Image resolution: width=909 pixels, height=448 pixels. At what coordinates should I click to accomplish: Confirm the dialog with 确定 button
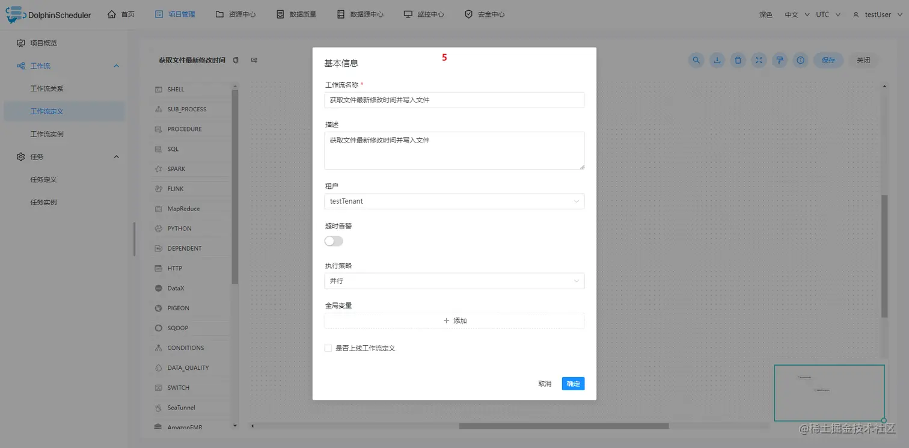pyautogui.click(x=572, y=383)
